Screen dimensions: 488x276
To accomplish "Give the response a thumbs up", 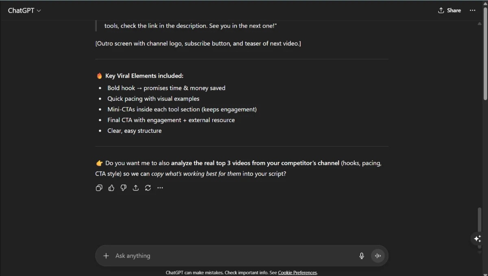I will [111, 188].
